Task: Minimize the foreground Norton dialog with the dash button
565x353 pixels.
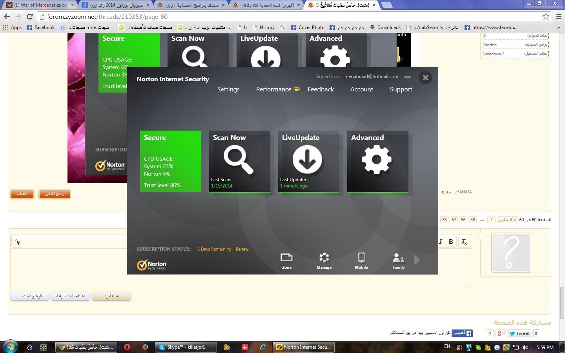Action: (408, 77)
